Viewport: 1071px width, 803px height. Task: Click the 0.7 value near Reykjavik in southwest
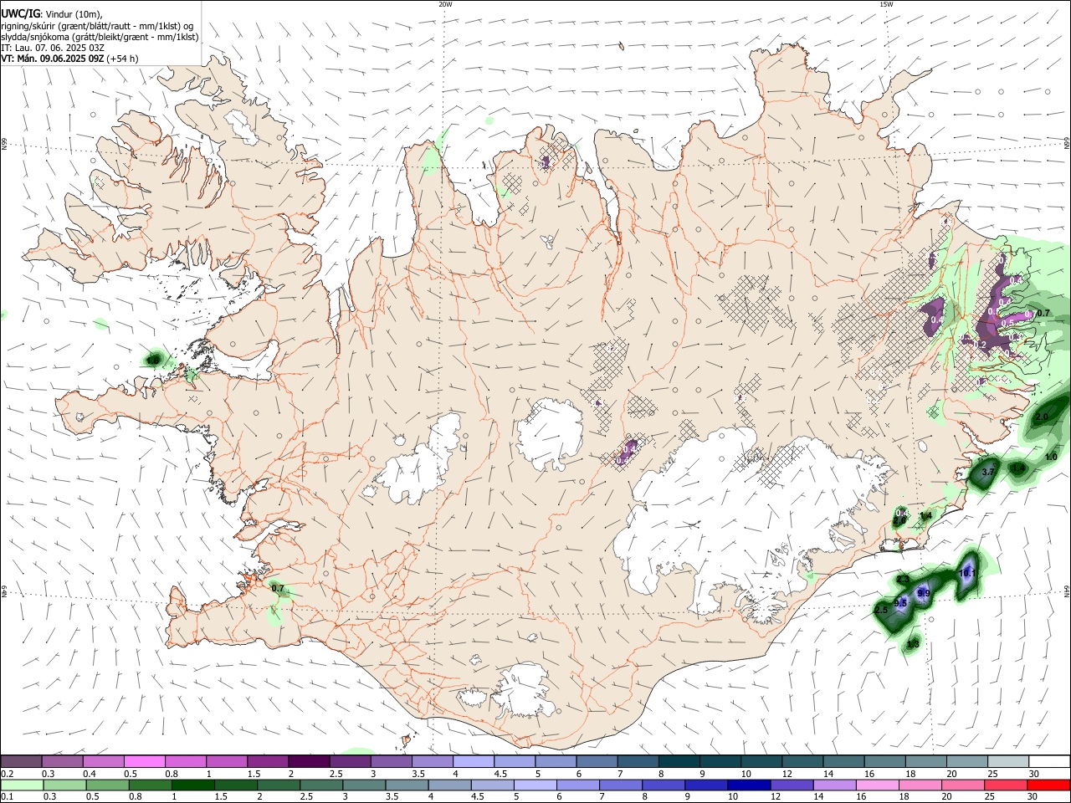pyautogui.click(x=278, y=588)
